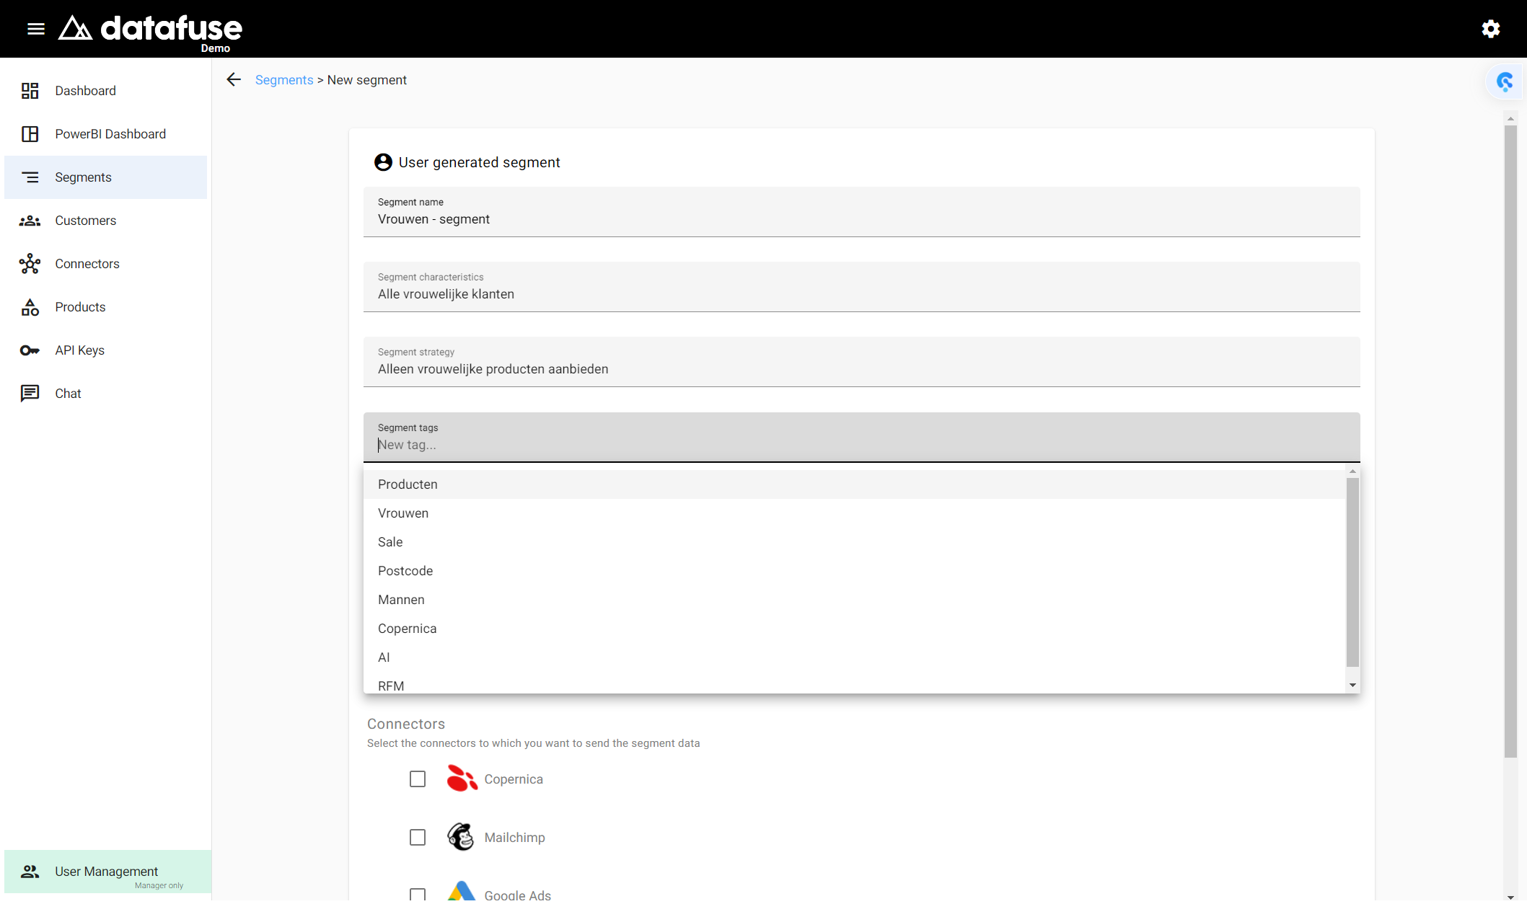This screenshot has height=904, width=1527.
Task: Open User Management manager page
Action: [x=107, y=872]
